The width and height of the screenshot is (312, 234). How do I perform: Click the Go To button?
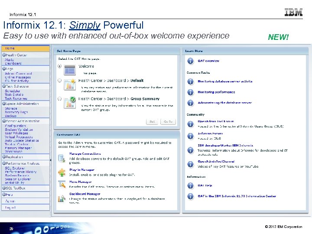coord(168,122)
